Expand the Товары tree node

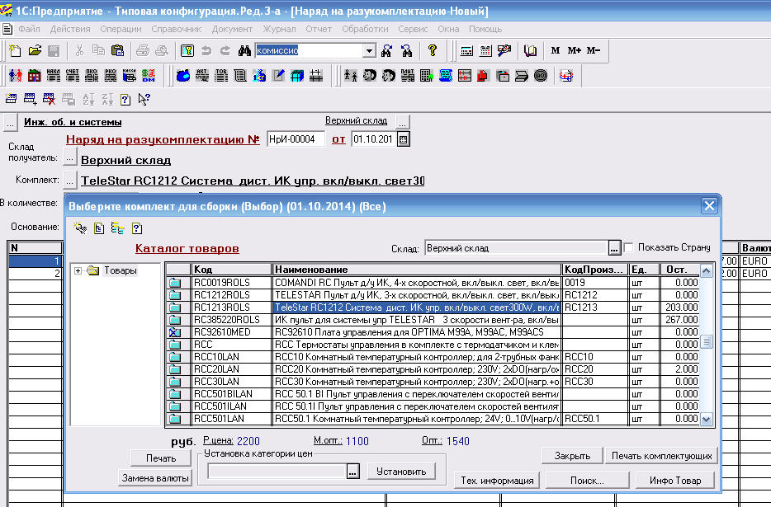coord(78,270)
